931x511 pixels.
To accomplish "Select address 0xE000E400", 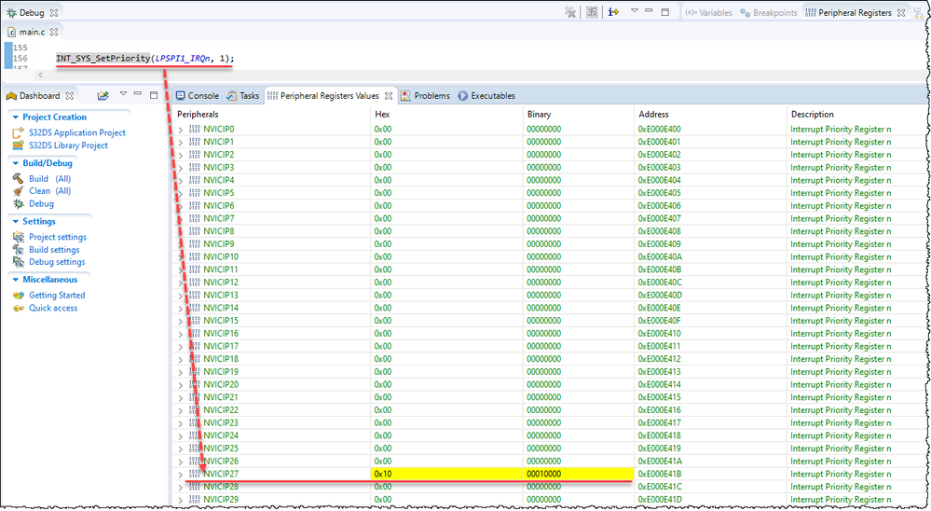I will [659, 129].
